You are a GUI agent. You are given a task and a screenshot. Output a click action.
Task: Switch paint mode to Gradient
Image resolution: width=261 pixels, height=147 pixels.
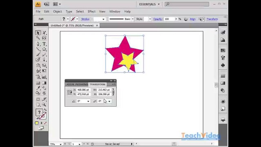[x=41, y=123]
